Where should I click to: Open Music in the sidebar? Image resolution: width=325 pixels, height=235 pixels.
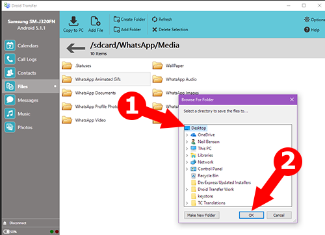[x=31, y=114]
